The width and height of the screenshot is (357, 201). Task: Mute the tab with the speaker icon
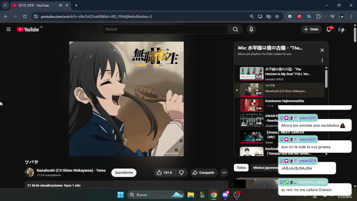(x=61, y=5)
